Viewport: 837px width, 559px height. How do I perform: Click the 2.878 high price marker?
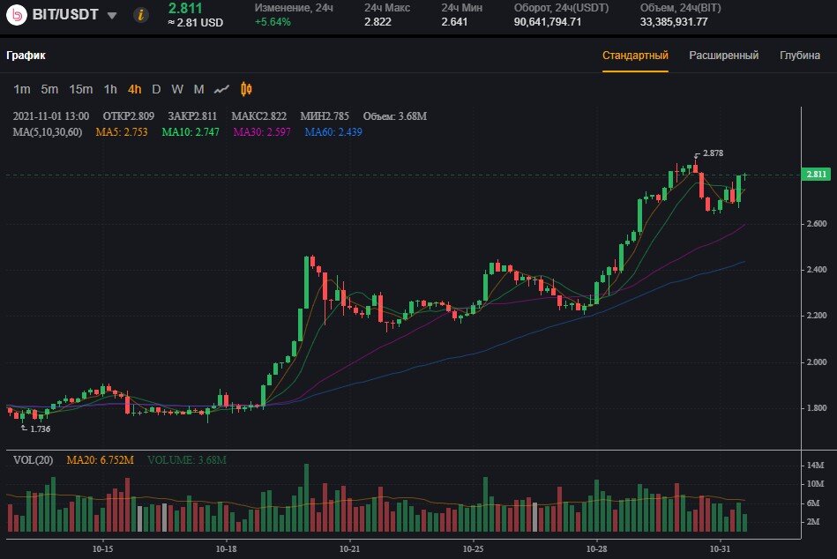[714, 153]
